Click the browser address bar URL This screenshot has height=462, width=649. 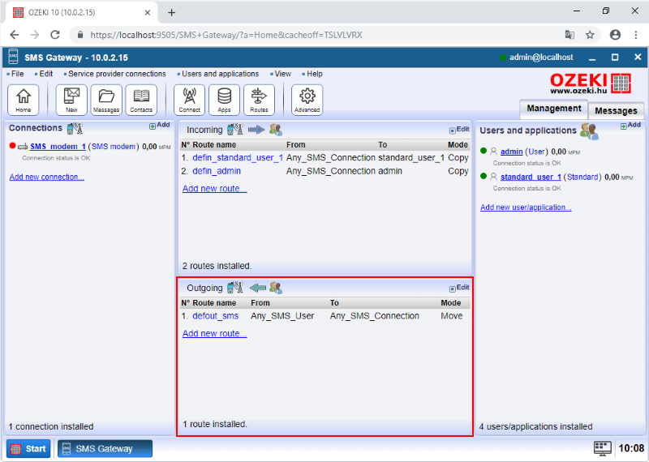(226, 35)
